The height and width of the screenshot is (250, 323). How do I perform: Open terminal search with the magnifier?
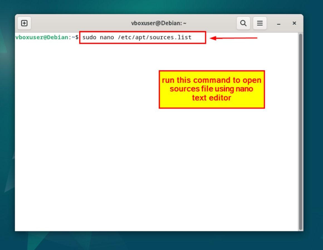(x=243, y=23)
